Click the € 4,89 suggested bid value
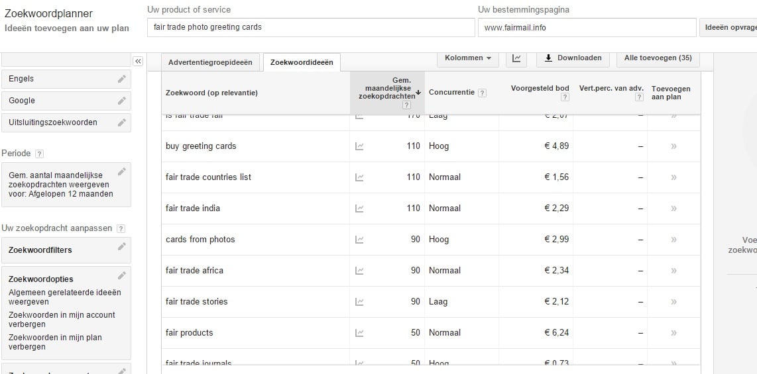 click(557, 146)
